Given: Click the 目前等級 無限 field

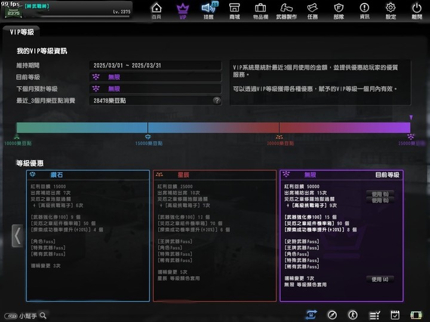Looking at the screenshot, I should (x=155, y=77).
